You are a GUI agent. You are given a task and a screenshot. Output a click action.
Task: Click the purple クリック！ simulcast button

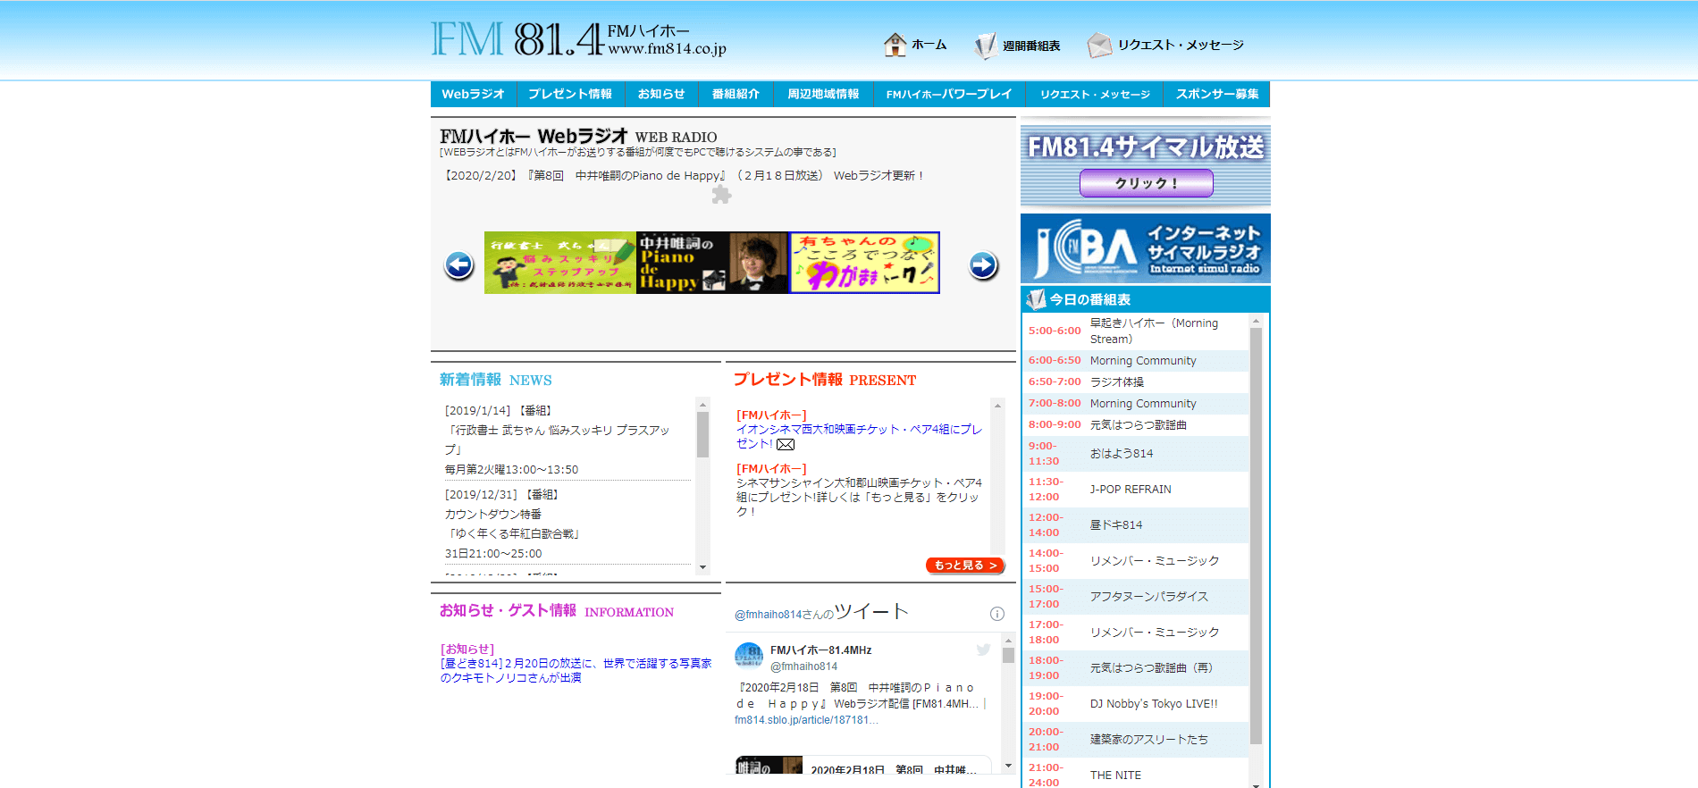[1147, 183]
